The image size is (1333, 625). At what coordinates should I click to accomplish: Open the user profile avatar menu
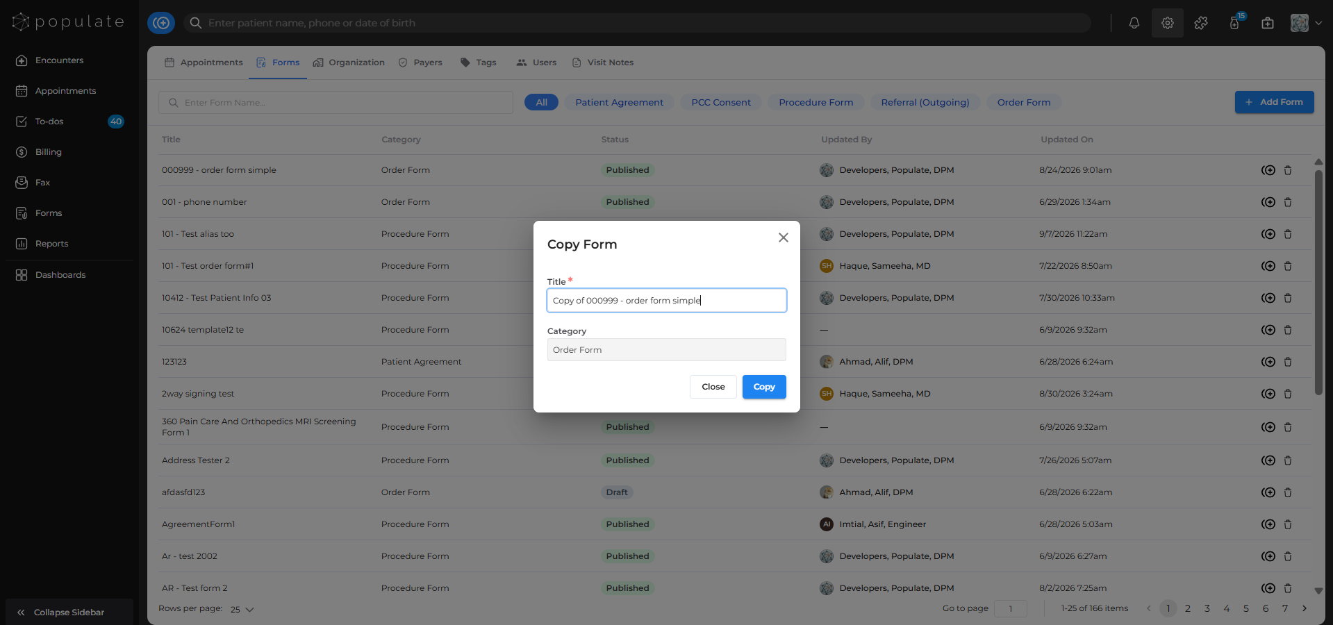pos(1306,23)
